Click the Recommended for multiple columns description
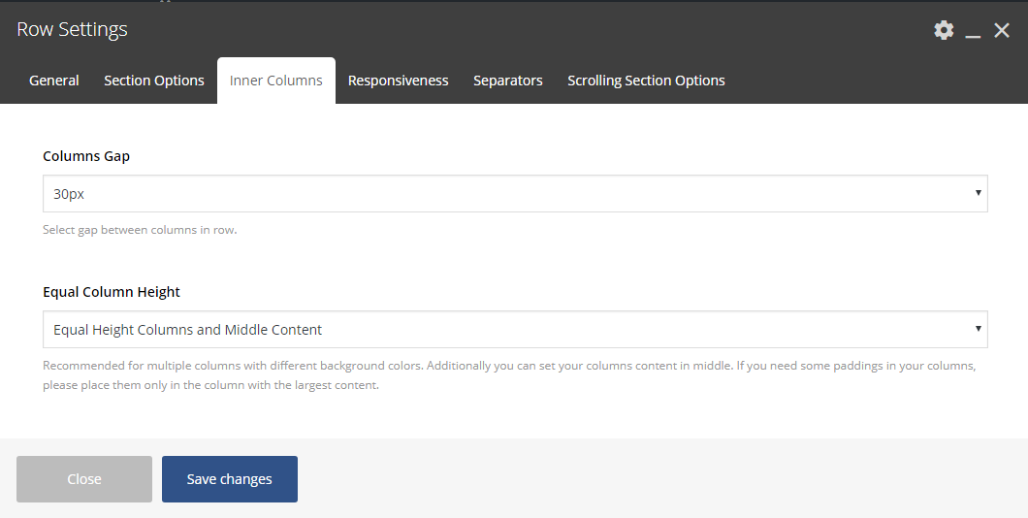 click(509, 375)
